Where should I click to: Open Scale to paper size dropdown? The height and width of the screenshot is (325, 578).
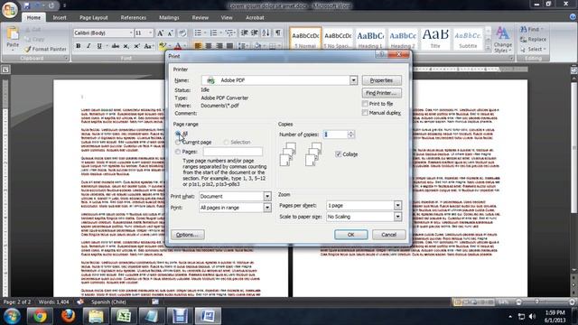(x=397, y=217)
